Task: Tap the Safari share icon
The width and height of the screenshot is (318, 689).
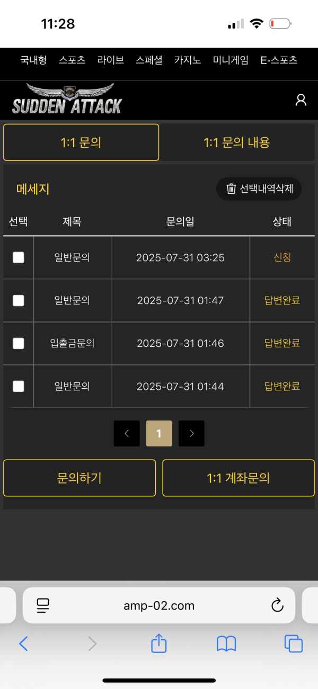Action: (x=158, y=644)
